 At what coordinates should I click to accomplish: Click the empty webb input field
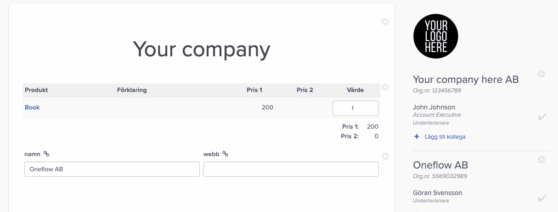(x=291, y=169)
